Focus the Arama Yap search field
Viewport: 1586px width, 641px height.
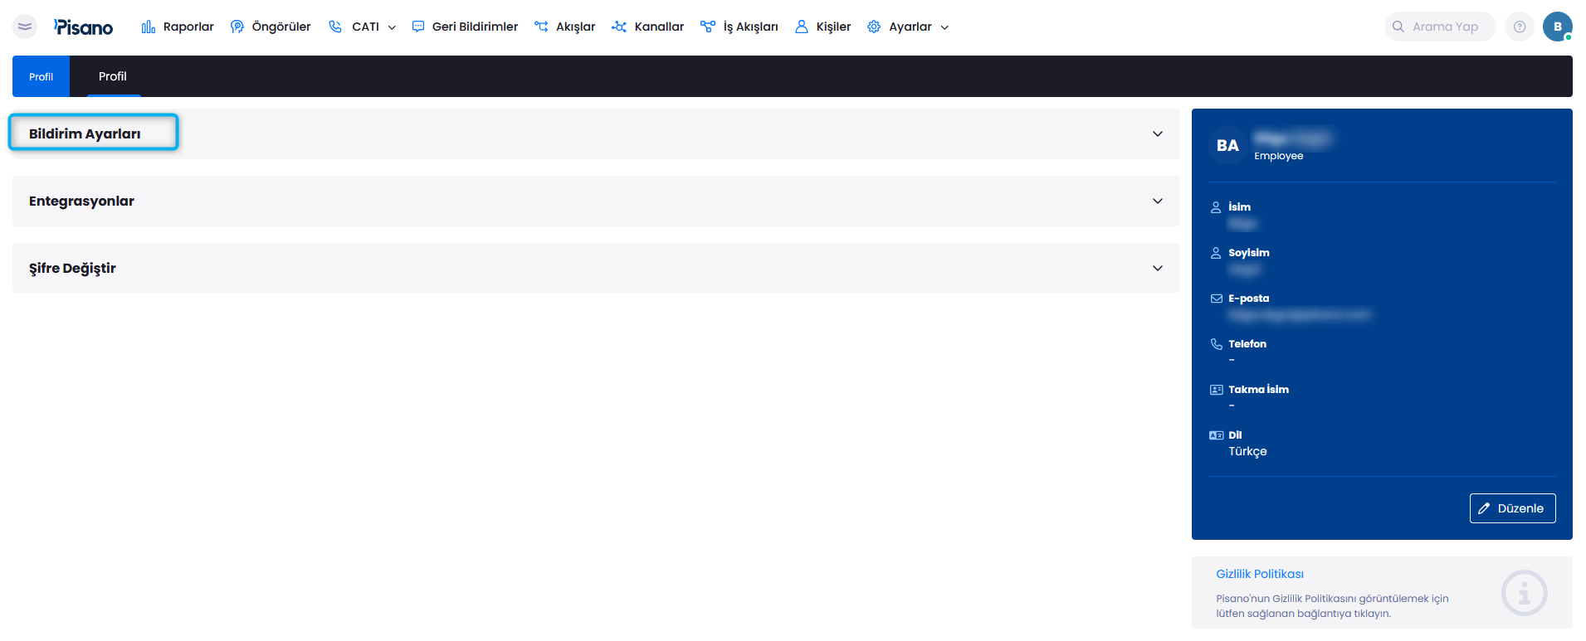tap(1445, 27)
